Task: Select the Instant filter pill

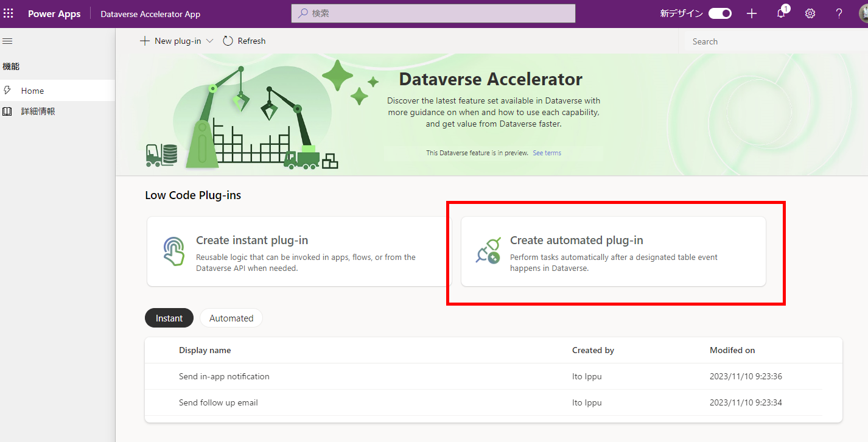Action: click(x=169, y=317)
